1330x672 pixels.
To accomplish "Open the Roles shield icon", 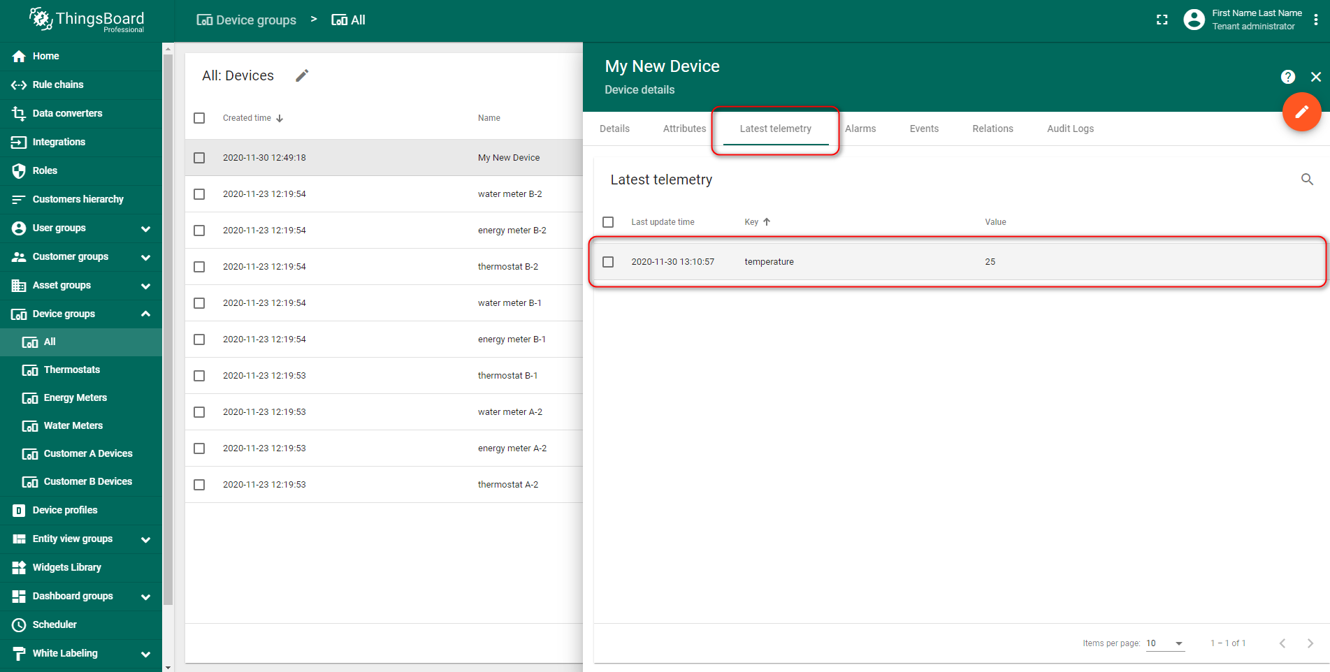I will click(x=19, y=170).
